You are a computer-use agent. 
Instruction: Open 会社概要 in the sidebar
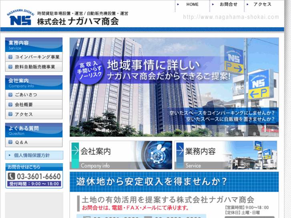pyautogui.click(x=34, y=105)
